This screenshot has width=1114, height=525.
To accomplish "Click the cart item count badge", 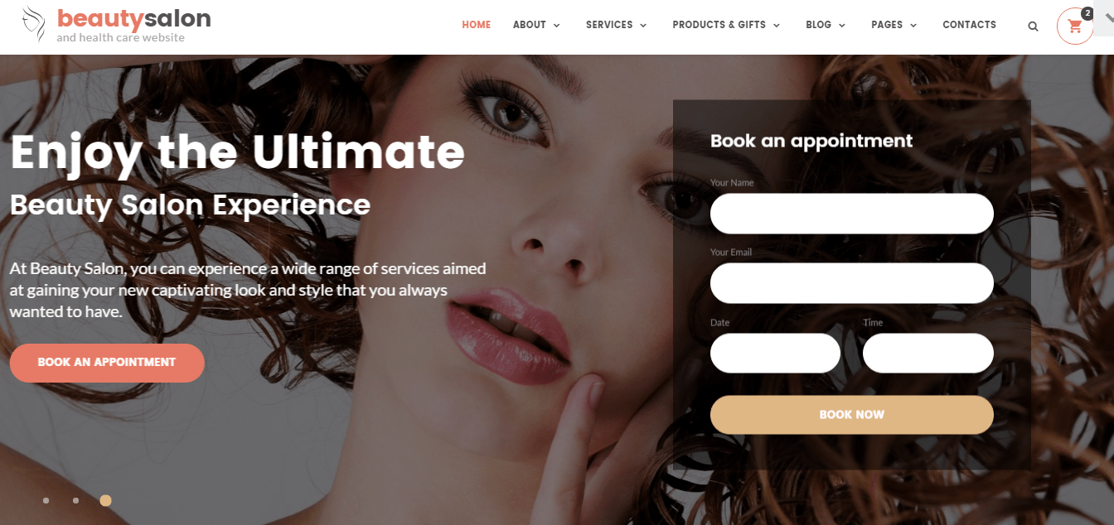I will [x=1087, y=13].
